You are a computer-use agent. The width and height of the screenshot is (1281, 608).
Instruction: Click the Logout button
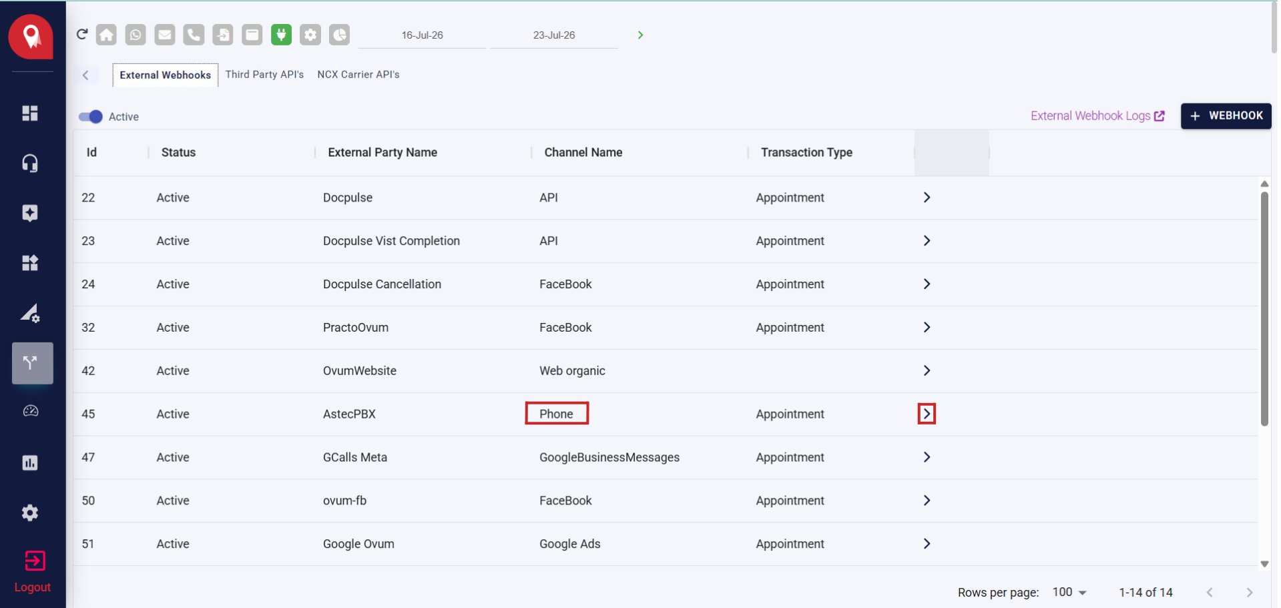33,572
